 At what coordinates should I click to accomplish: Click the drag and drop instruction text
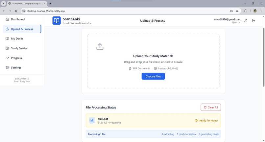click(x=153, y=62)
